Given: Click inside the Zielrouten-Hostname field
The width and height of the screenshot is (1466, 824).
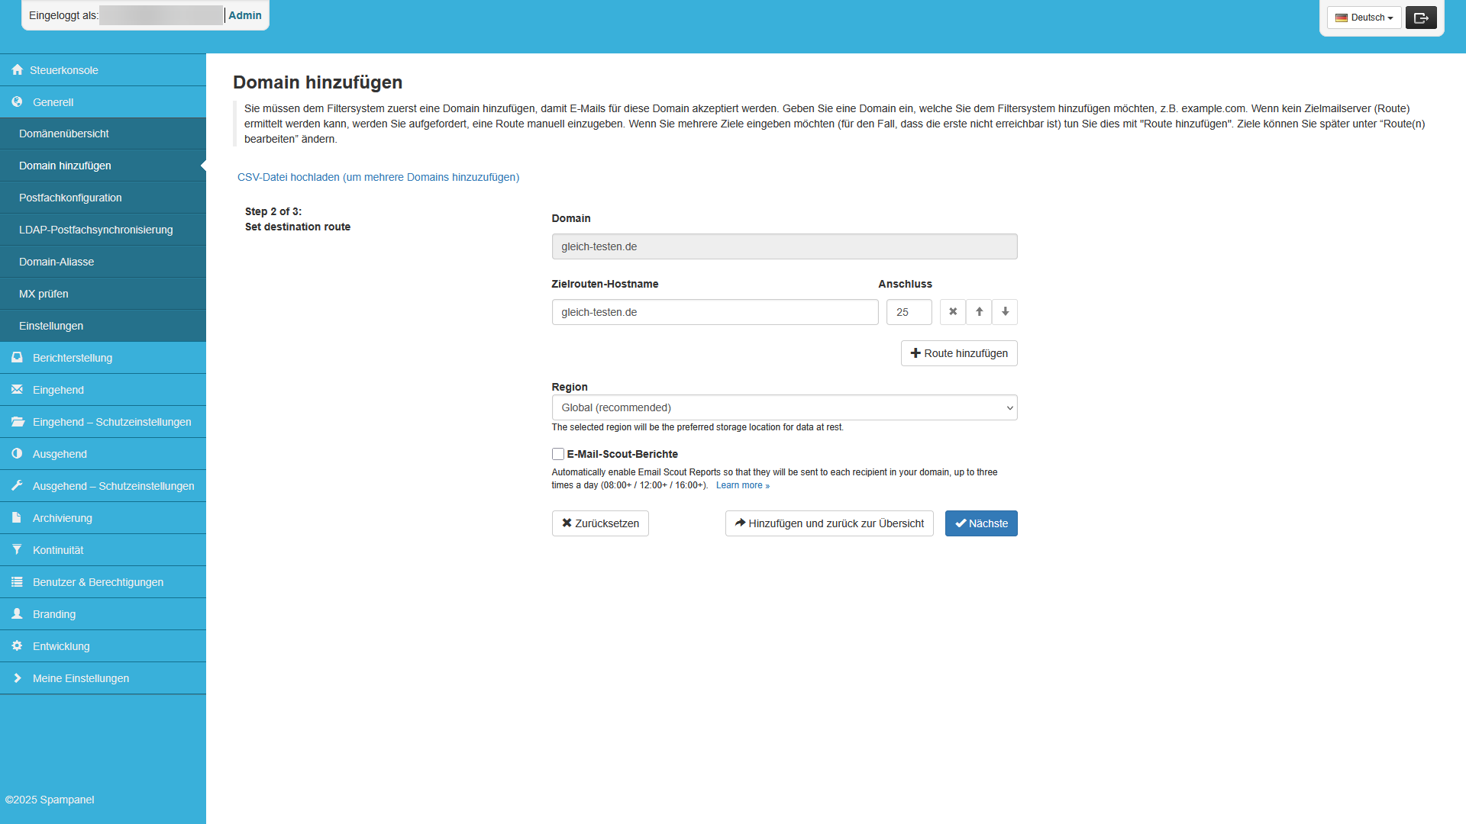Looking at the screenshot, I should [715, 311].
